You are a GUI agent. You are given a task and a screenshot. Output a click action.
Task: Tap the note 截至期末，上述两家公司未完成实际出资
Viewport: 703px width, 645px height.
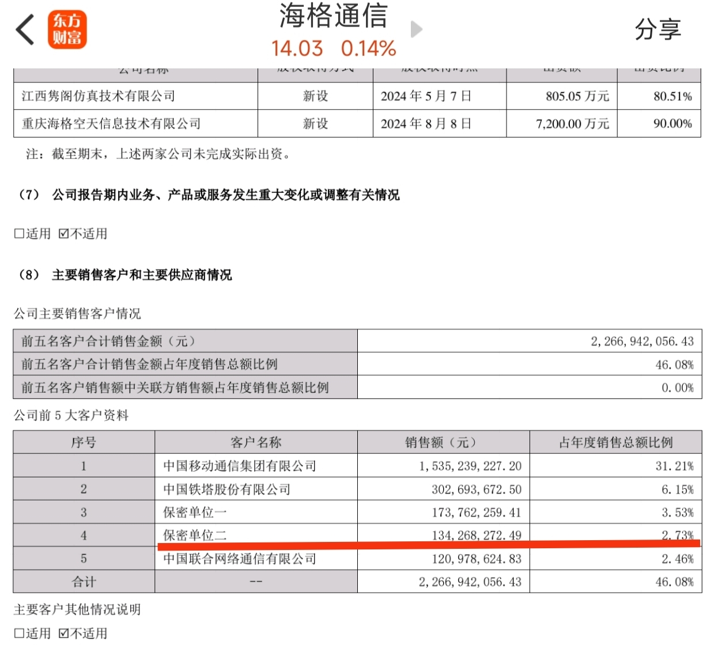pos(158,154)
